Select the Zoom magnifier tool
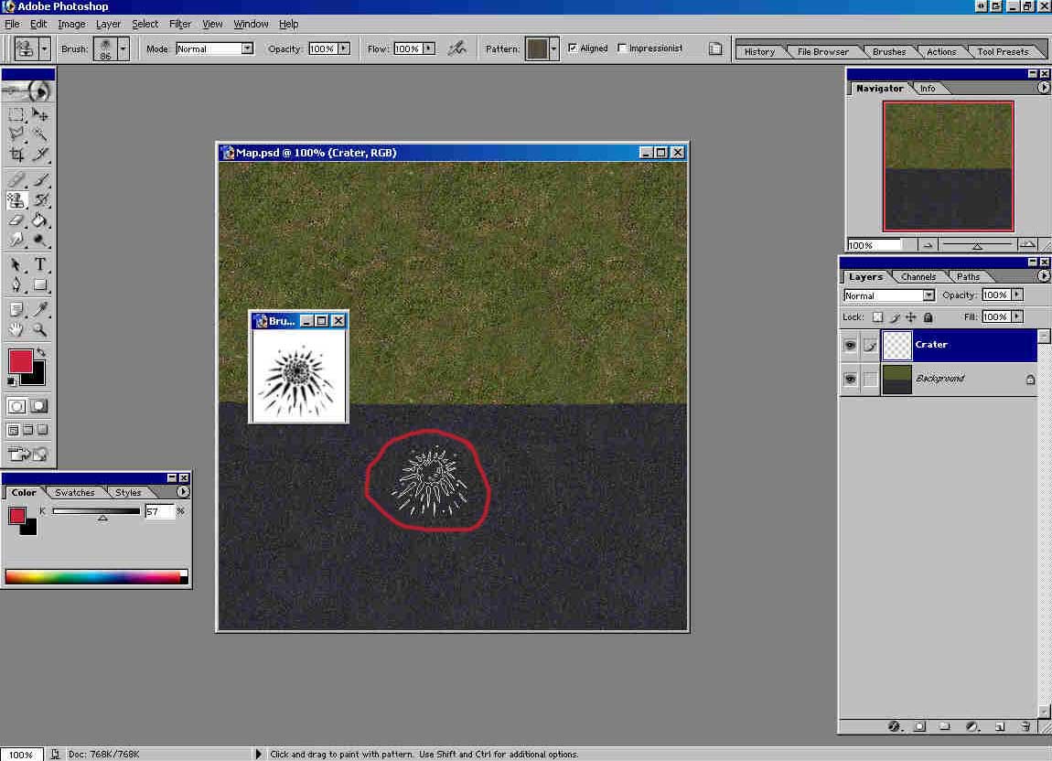This screenshot has height=761, width=1052. click(x=40, y=329)
